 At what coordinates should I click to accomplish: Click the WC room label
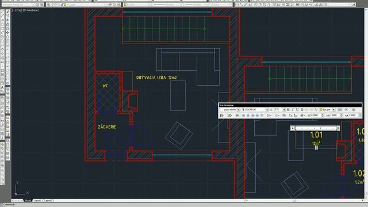[x=105, y=86]
